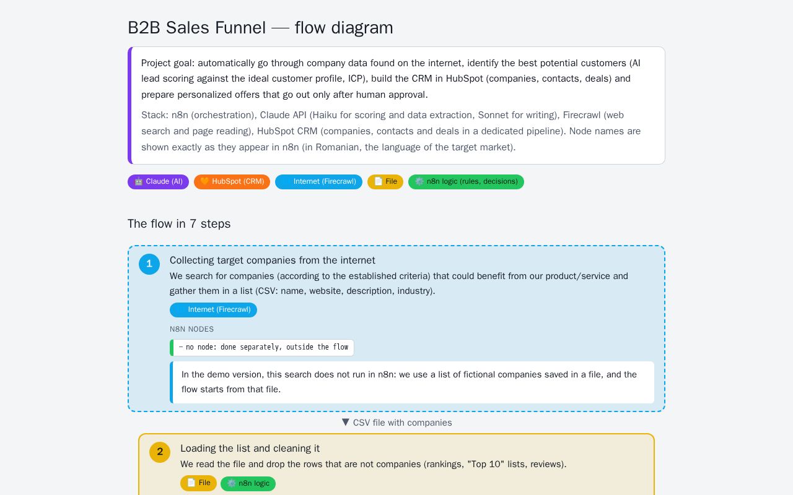
Task: Click the "n8n logic" badge inside step 2
Action: click(x=248, y=483)
